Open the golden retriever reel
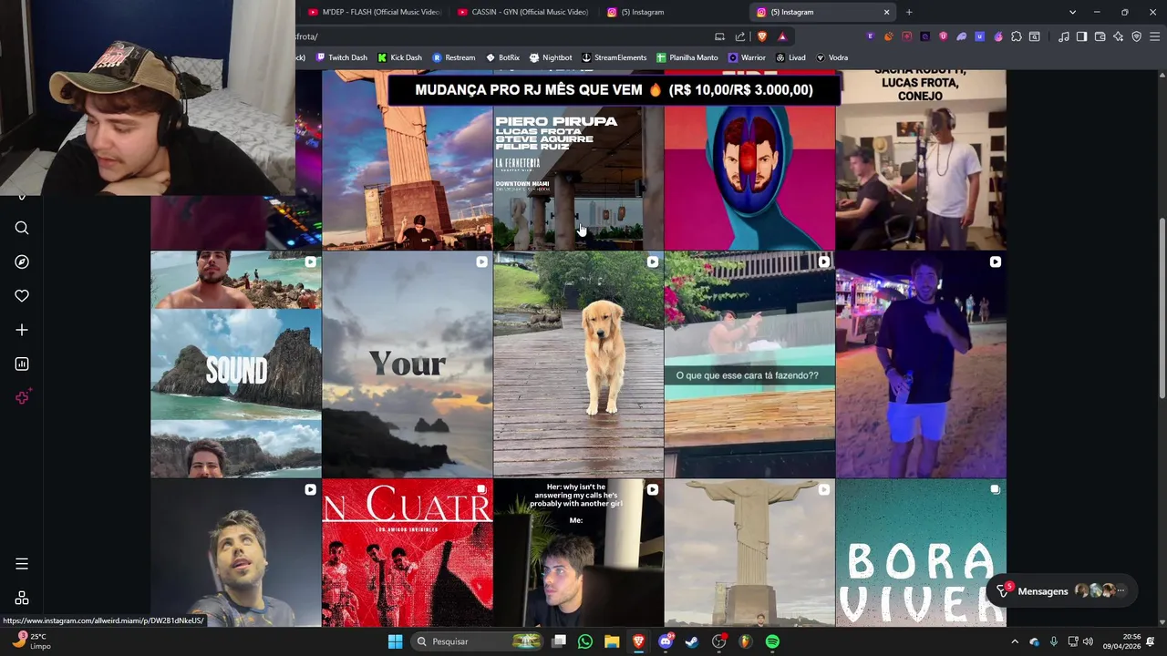Image resolution: width=1167 pixels, height=656 pixels. 578,364
